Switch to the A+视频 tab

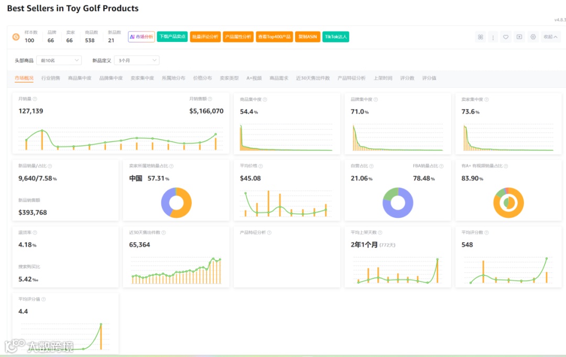(254, 78)
